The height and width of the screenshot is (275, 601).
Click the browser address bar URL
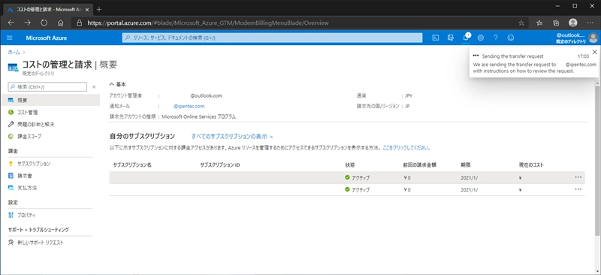[208, 23]
